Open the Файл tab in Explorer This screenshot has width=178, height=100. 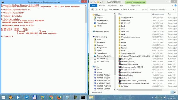pyautogui.click(x=94, y=6)
